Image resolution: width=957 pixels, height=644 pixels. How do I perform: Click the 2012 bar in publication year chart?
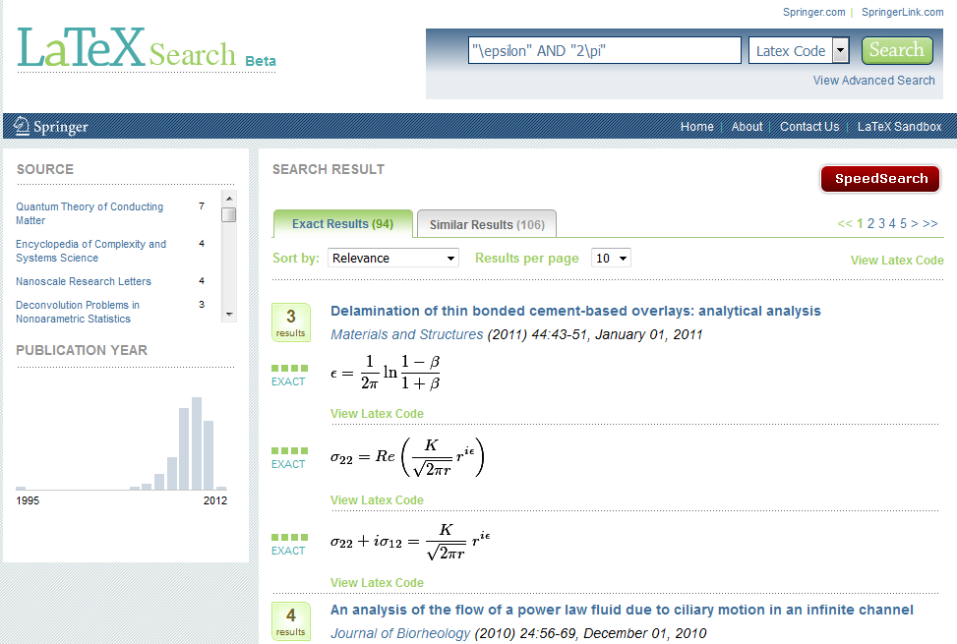pyautogui.click(x=221, y=488)
